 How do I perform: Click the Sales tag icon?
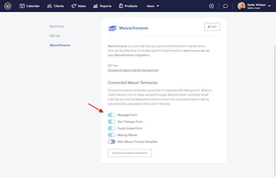pyautogui.click(x=74, y=6)
